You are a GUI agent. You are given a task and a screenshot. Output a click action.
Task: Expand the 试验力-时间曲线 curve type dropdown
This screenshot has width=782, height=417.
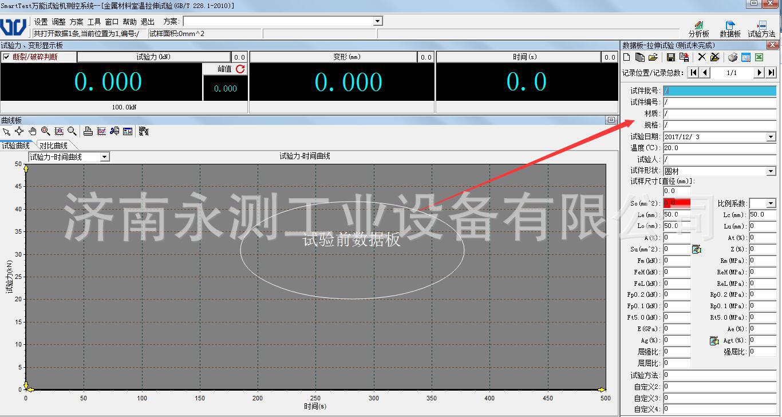(x=104, y=157)
